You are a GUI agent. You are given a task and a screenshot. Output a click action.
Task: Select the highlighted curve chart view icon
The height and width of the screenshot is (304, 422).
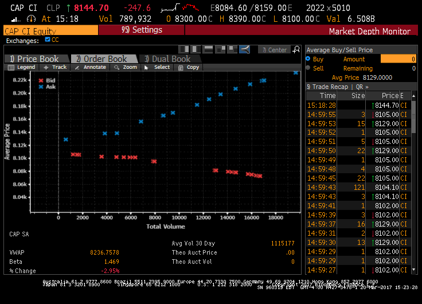point(245,49)
